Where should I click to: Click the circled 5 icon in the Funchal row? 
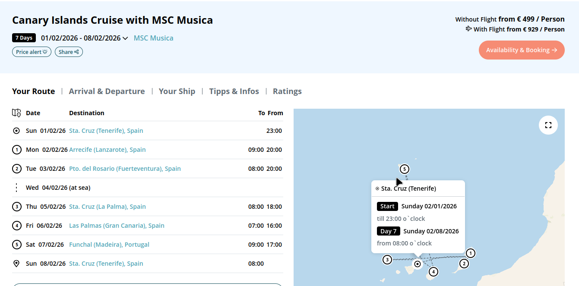tap(16, 245)
